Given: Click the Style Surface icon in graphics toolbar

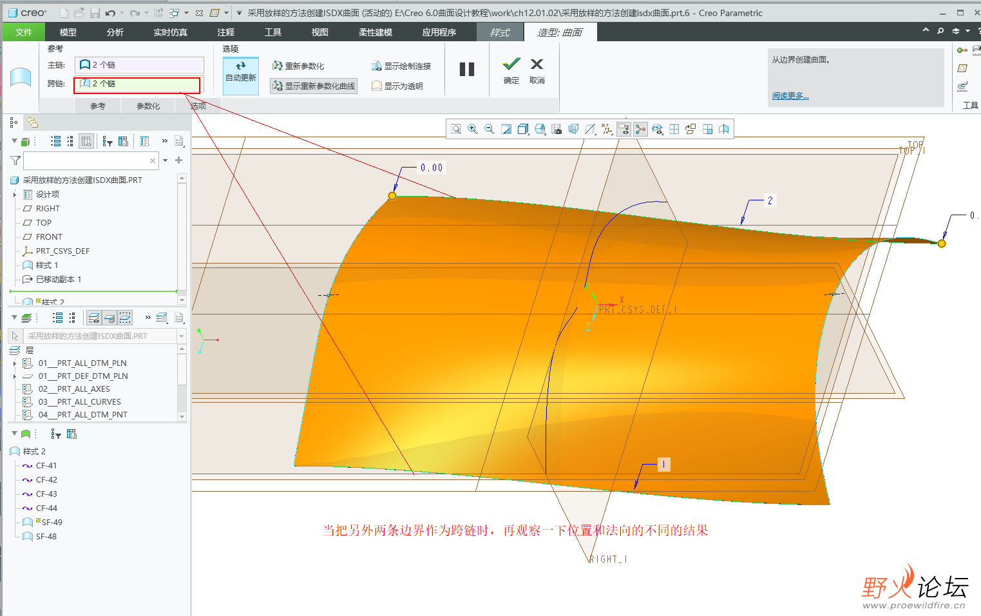Looking at the screenshot, I should pos(724,129).
